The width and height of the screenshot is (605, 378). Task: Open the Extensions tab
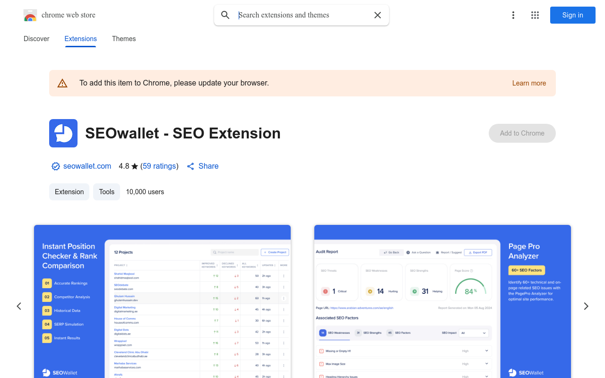pyautogui.click(x=81, y=39)
